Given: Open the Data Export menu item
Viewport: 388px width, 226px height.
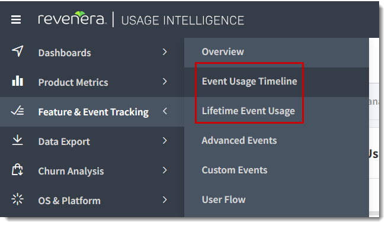Looking at the screenshot, I should pyautogui.click(x=92, y=141).
